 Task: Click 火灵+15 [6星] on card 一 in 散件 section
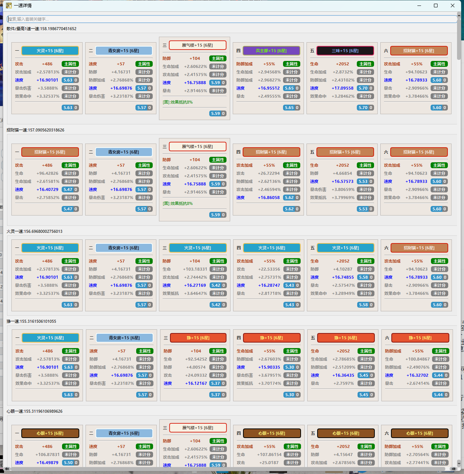point(50,51)
